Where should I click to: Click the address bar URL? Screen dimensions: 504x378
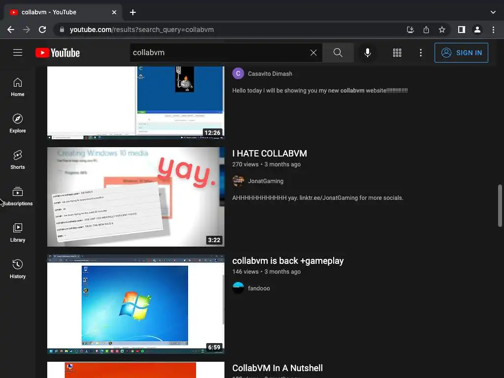click(x=142, y=30)
